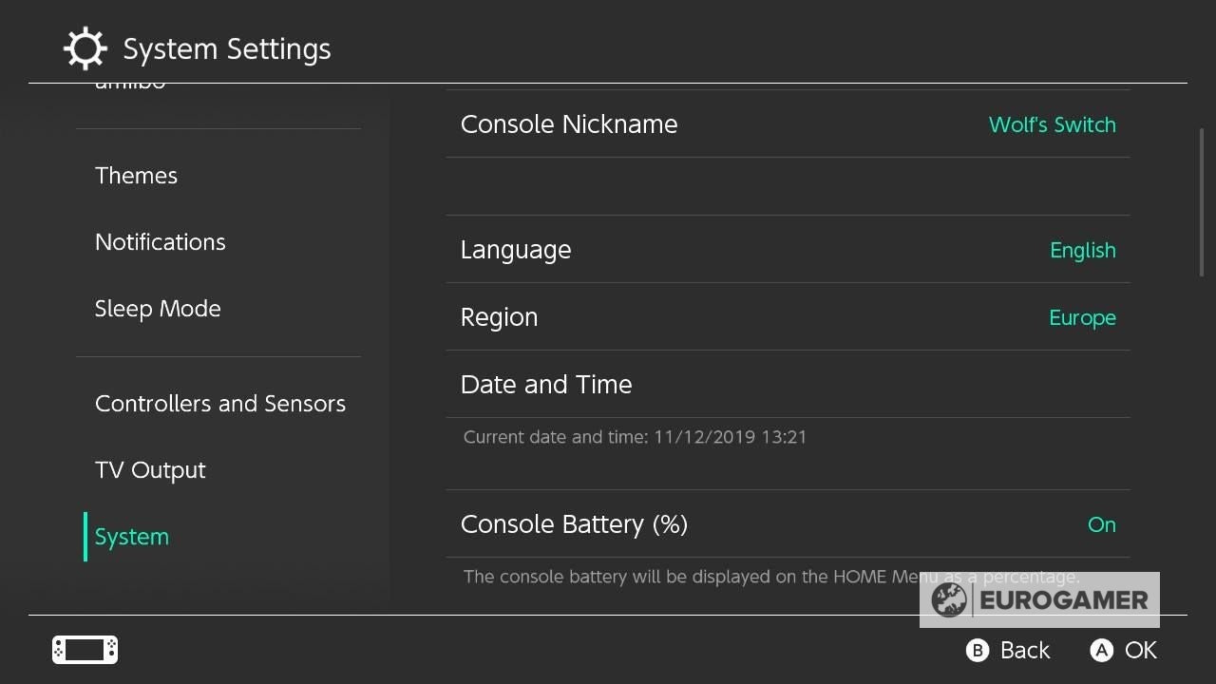
Task: Open the Date and Time settings
Action: coord(787,385)
